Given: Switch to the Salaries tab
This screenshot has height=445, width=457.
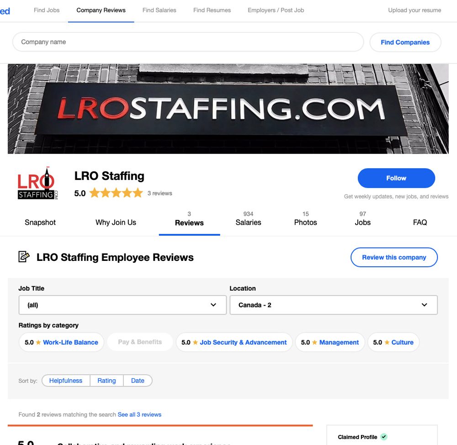Looking at the screenshot, I should pyautogui.click(x=248, y=219).
